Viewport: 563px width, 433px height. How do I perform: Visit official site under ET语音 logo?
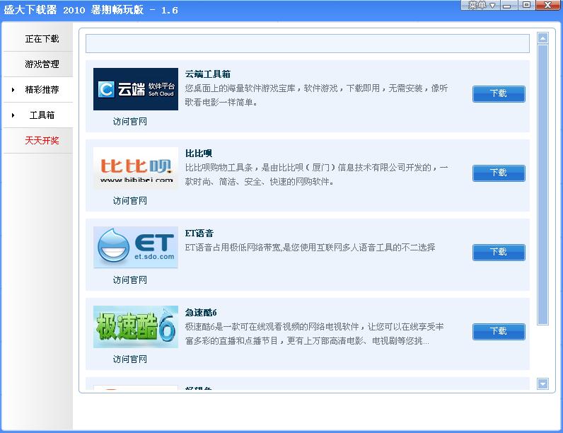click(x=130, y=280)
